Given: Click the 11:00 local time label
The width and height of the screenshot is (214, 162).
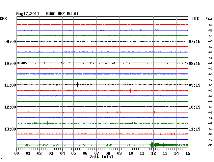Looking at the screenshot, I should click(x=10, y=85).
